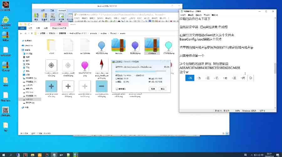Open the emoji panel in IME candidate bar
The height and width of the screenshot is (157, 282).
click(250, 78)
